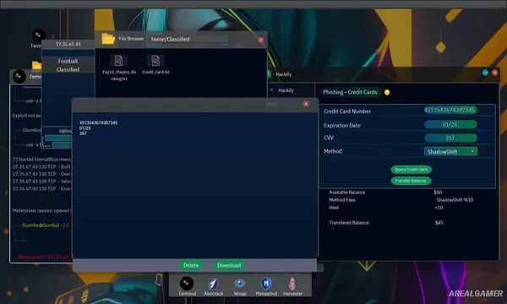Click the desktop folder icon behind windows

(36, 65)
